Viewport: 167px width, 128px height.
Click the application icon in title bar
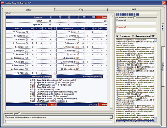pos(2,3)
